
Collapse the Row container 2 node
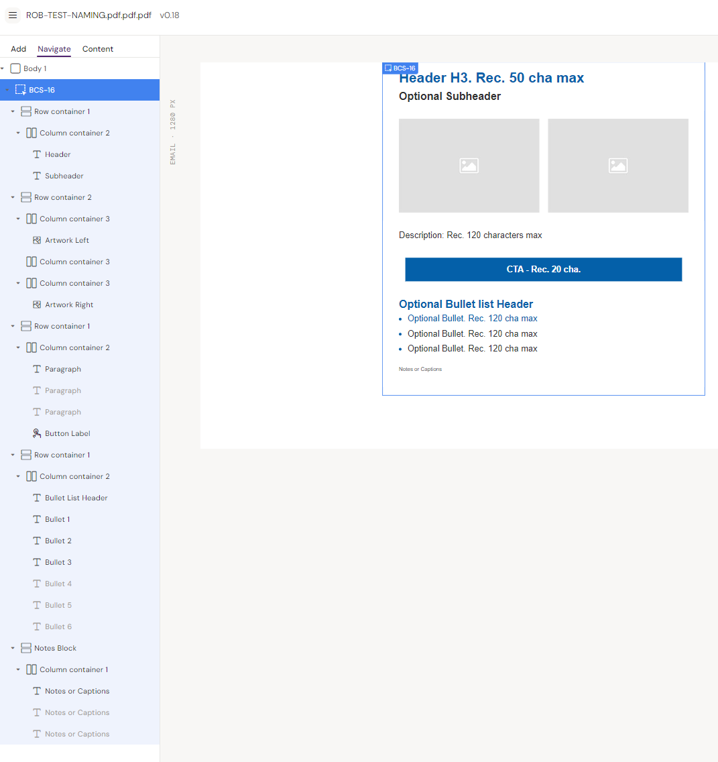click(x=13, y=197)
